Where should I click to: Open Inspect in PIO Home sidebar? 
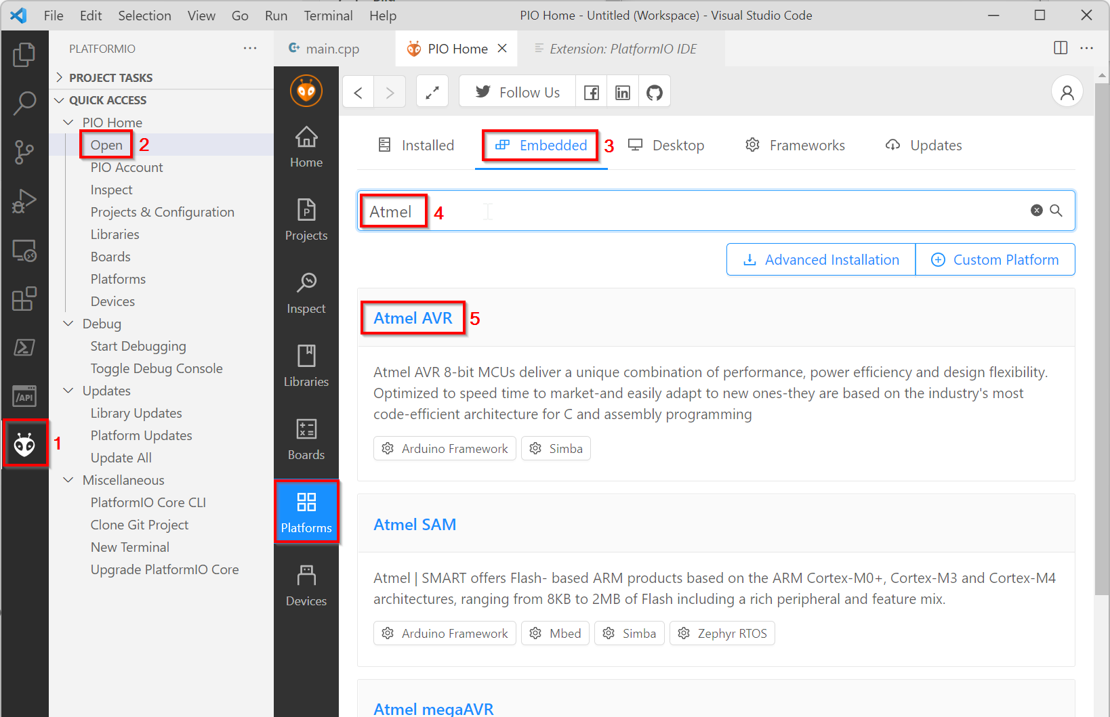click(306, 293)
